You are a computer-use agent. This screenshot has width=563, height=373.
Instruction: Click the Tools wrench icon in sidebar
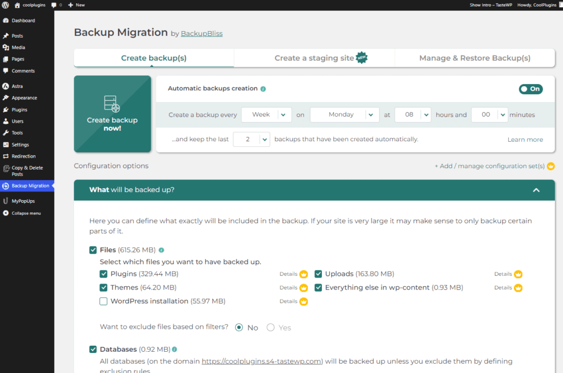[6, 133]
